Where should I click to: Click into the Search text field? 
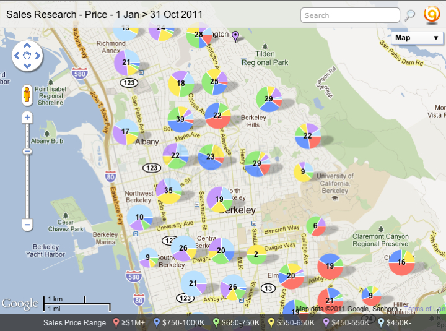[x=350, y=15]
